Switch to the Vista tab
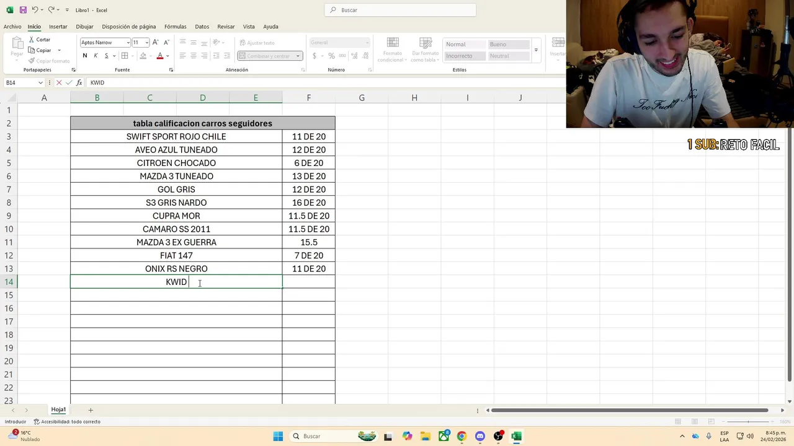Viewport: 794px width, 446px height. (x=249, y=27)
